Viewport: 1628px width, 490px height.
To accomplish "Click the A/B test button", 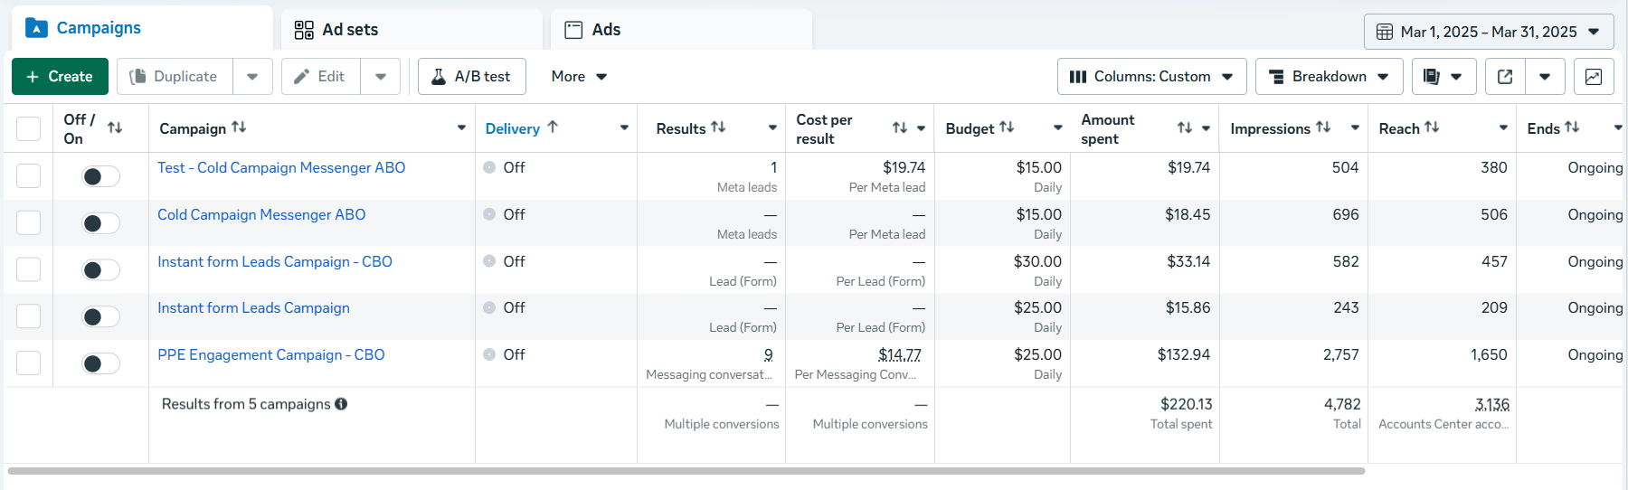I will click(x=471, y=77).
